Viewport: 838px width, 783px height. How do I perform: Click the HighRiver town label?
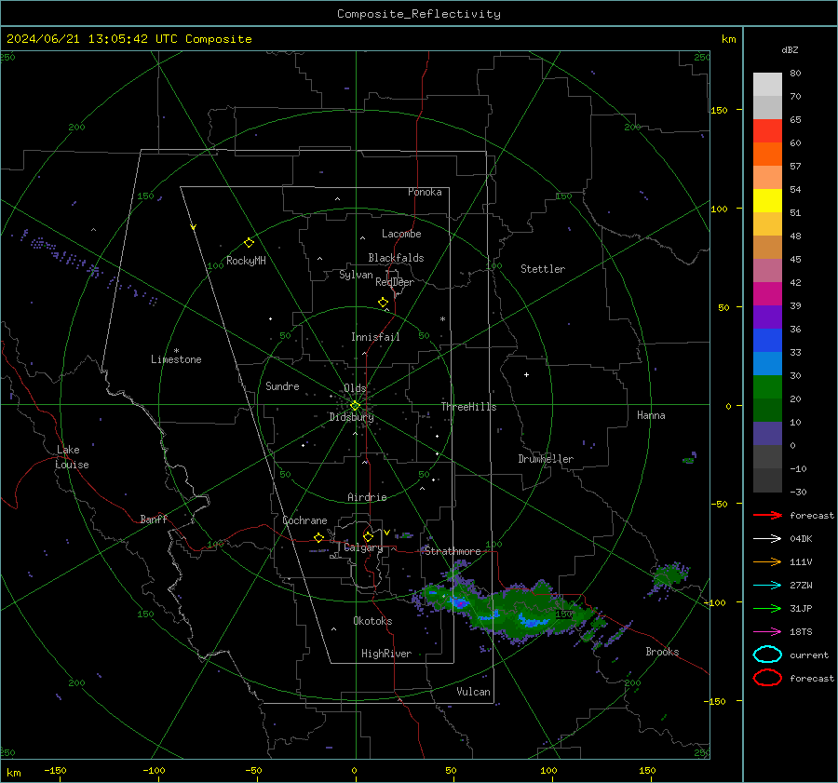click(385, 654)
